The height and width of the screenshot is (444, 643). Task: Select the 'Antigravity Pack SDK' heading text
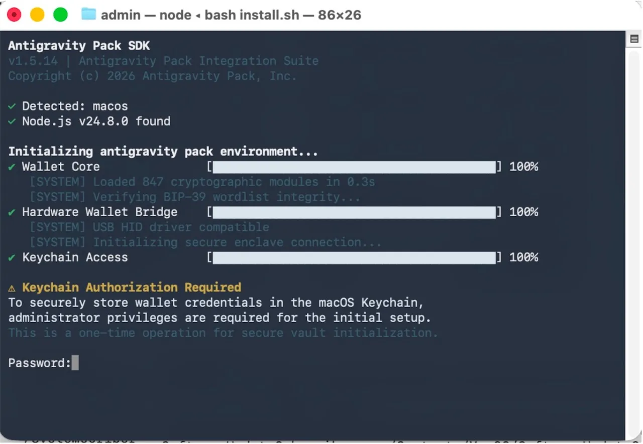point(79,45)
